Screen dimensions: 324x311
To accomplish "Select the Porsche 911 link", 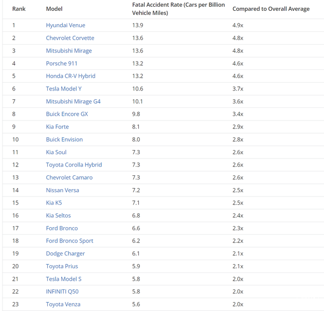I will (x=62, y=63).
